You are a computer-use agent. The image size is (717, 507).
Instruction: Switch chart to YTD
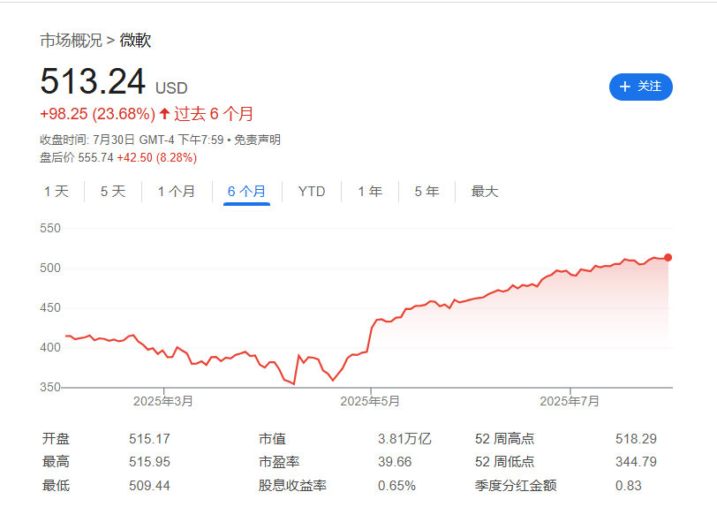pyautogui.click(x=312, y=192)
